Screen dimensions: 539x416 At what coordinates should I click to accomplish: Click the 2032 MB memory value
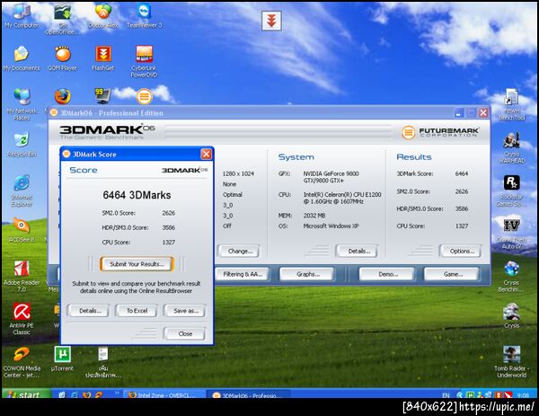coord(314,216)
